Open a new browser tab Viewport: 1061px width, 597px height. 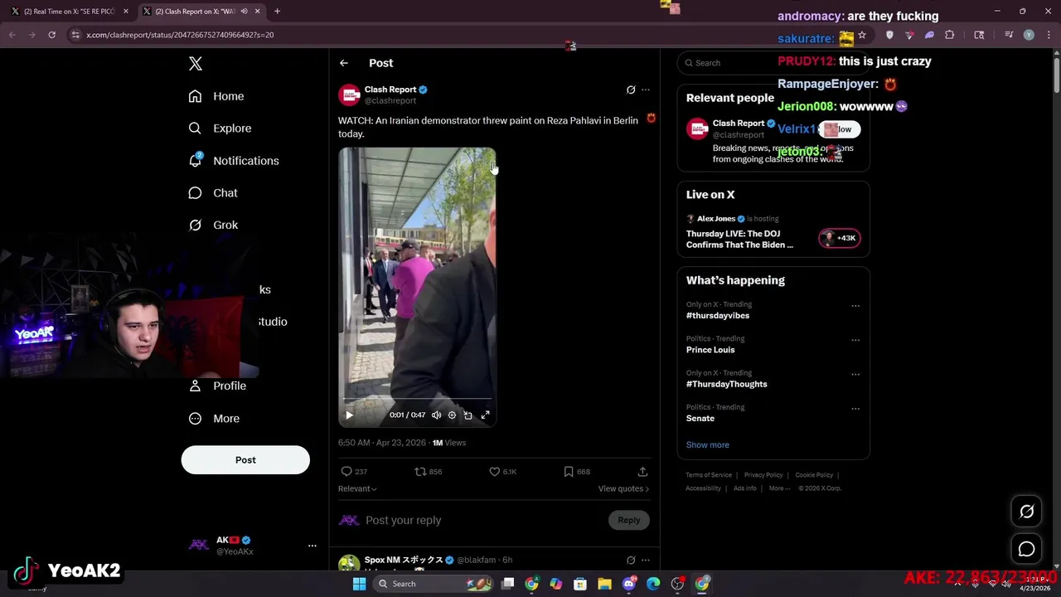277,12
